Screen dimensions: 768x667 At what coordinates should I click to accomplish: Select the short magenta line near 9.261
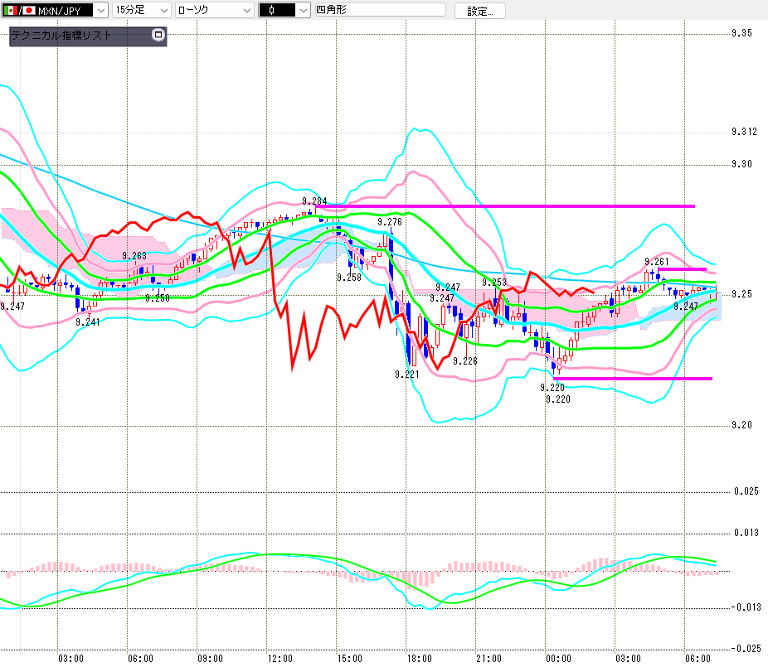682,269
